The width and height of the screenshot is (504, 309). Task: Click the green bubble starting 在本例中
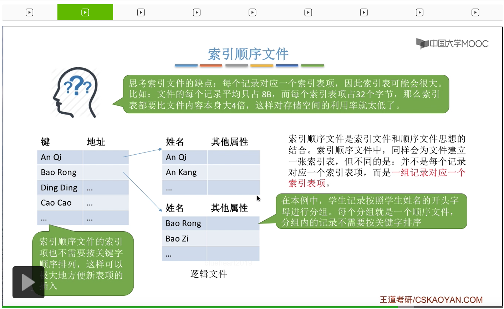(x=371, y=211)
